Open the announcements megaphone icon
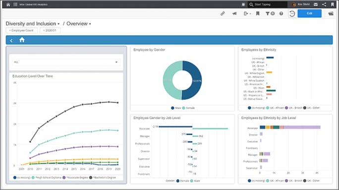339x190 pixels. (x=234, y=13)
